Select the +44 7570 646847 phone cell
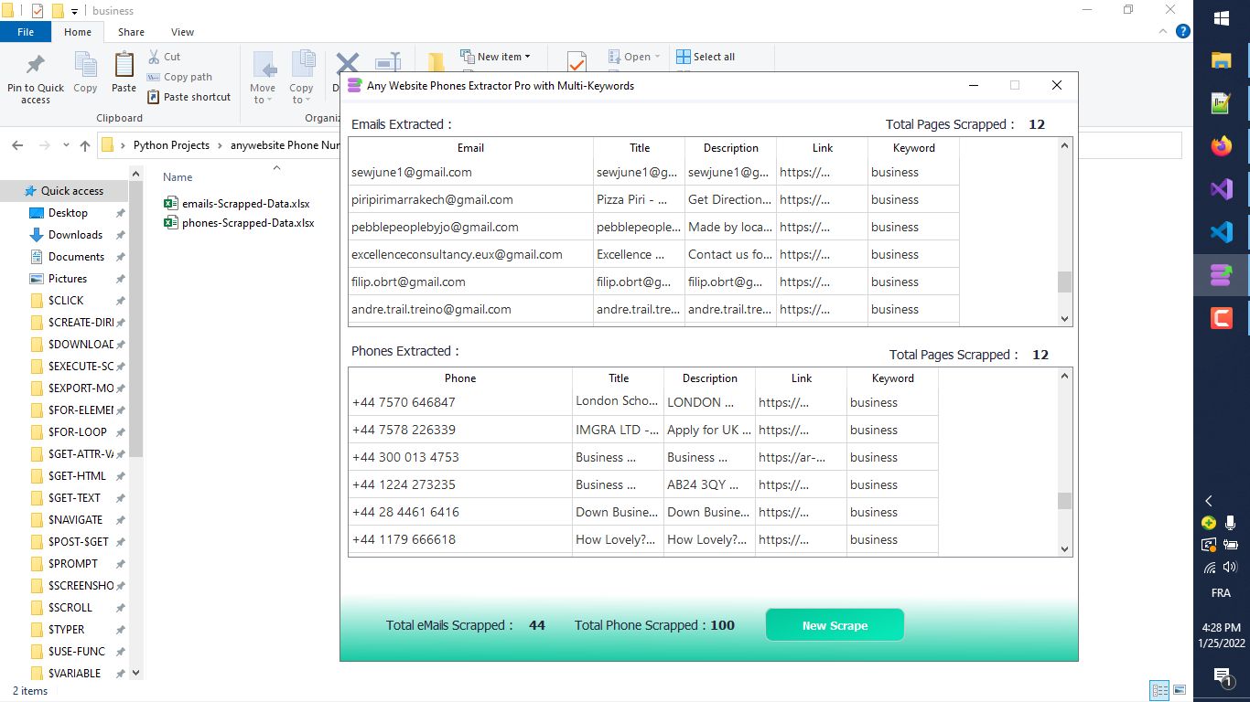Screen dimensions: 1250x702 point(460,402)
